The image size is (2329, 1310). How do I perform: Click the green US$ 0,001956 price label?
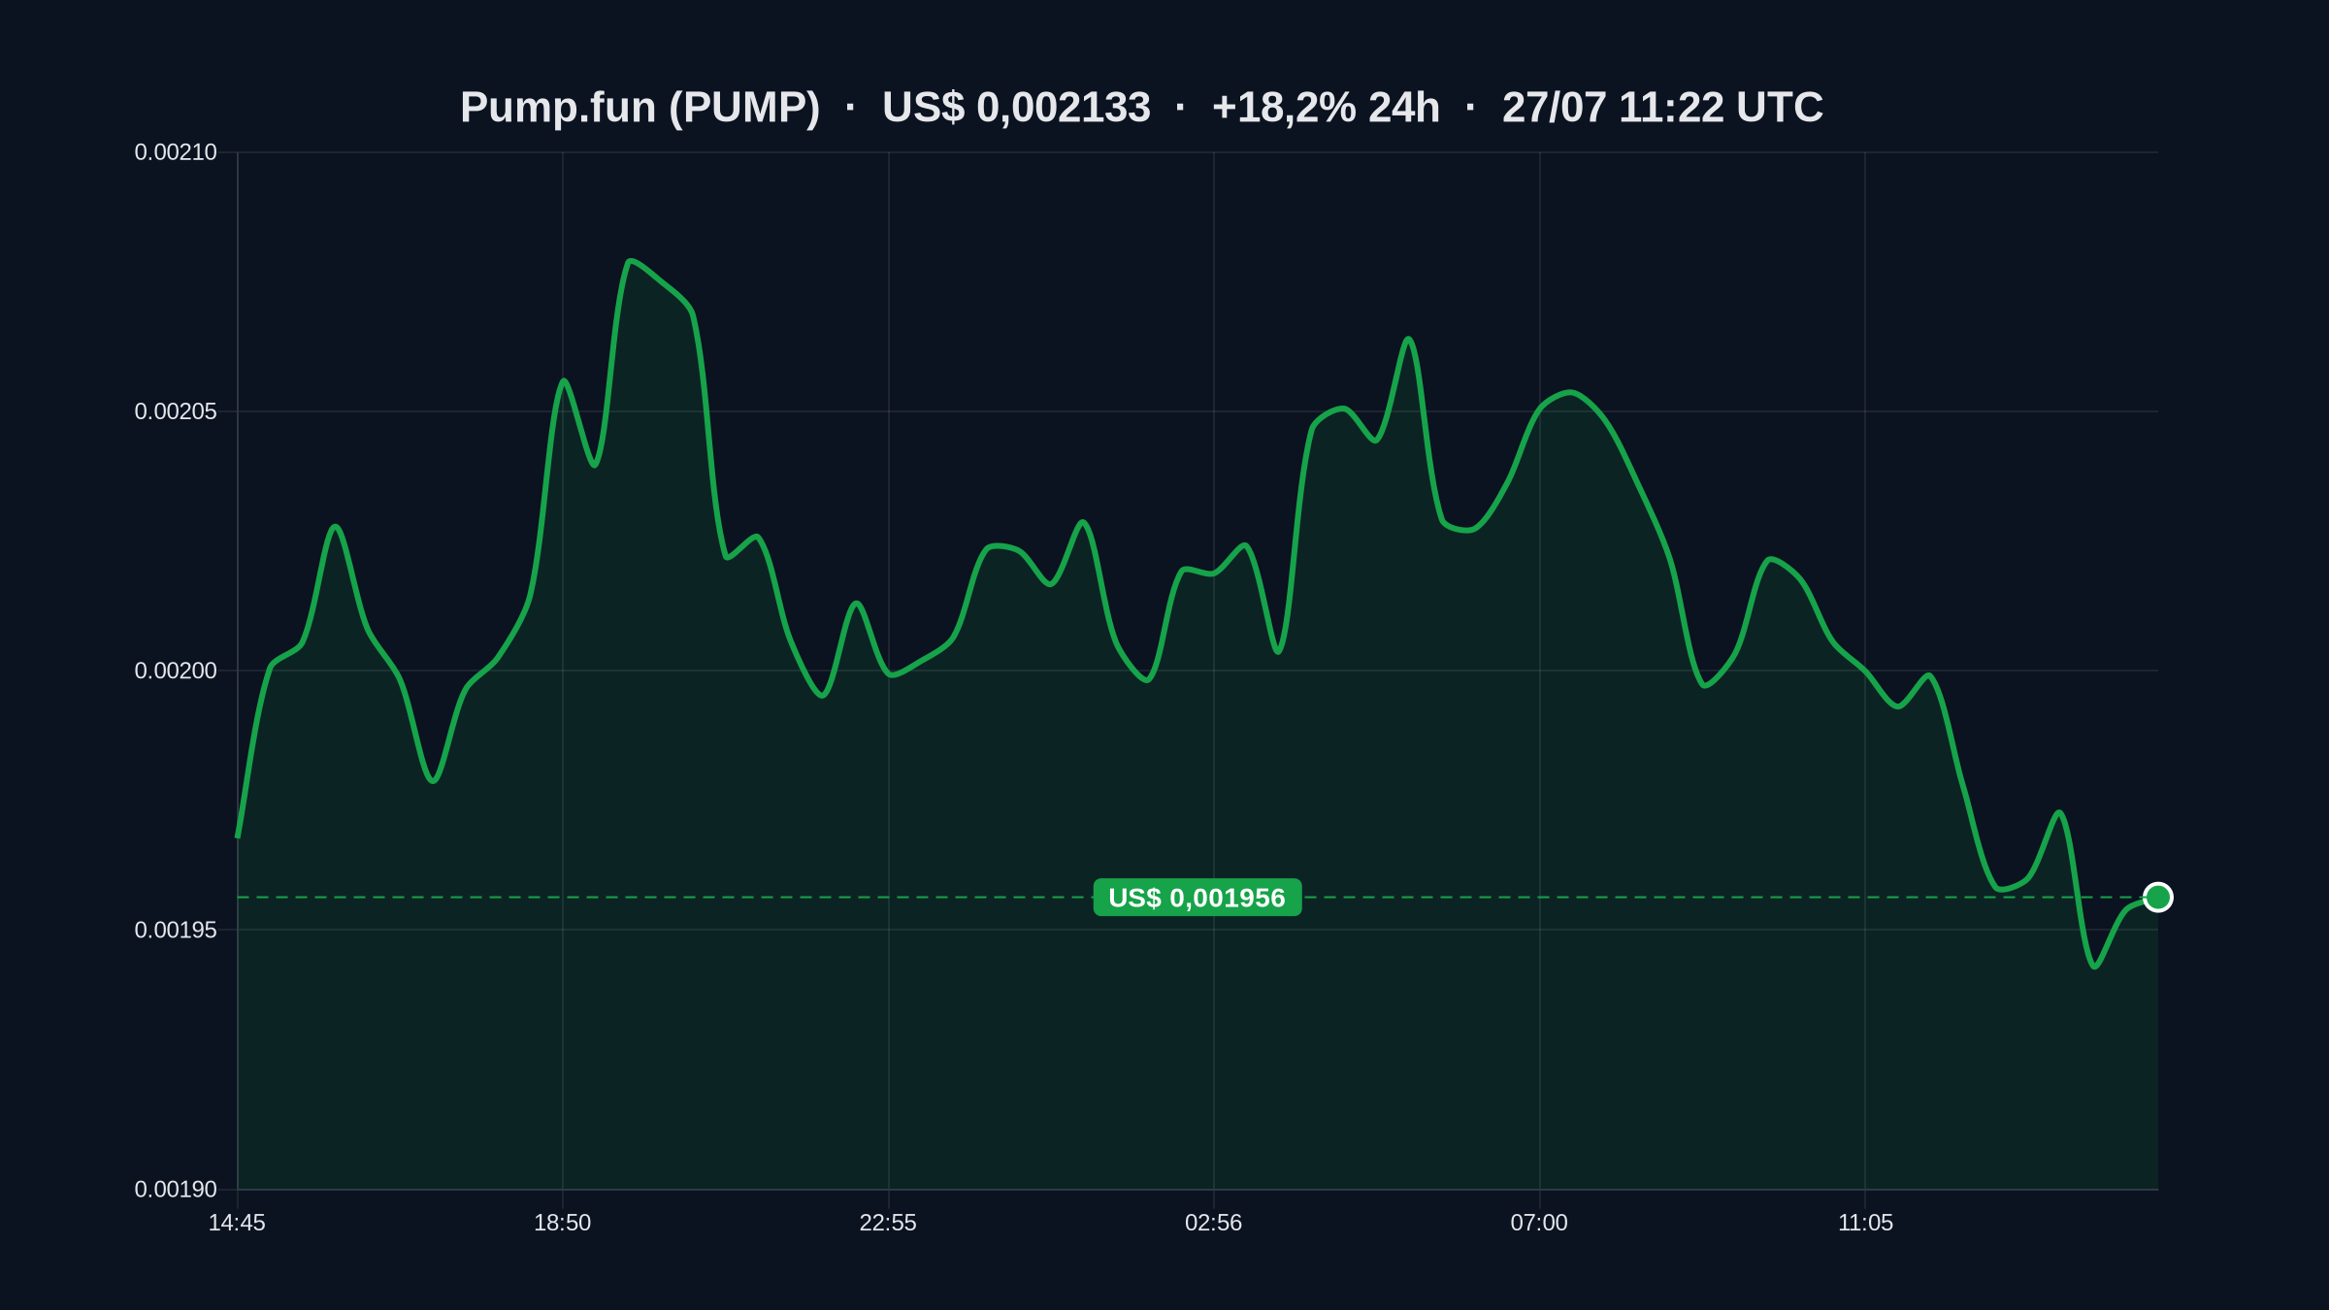(1197, 898)
